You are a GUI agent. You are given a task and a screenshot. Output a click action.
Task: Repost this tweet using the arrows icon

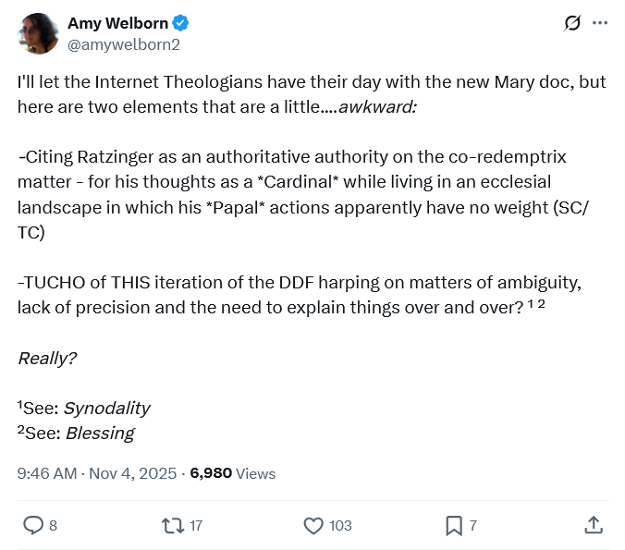pos(172,525)
